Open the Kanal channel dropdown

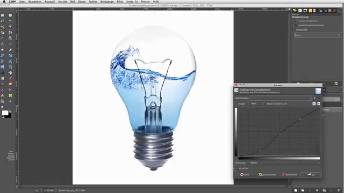(x=257, y=103)
